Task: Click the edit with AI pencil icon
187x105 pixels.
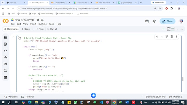Action: (x=167, y=37)
